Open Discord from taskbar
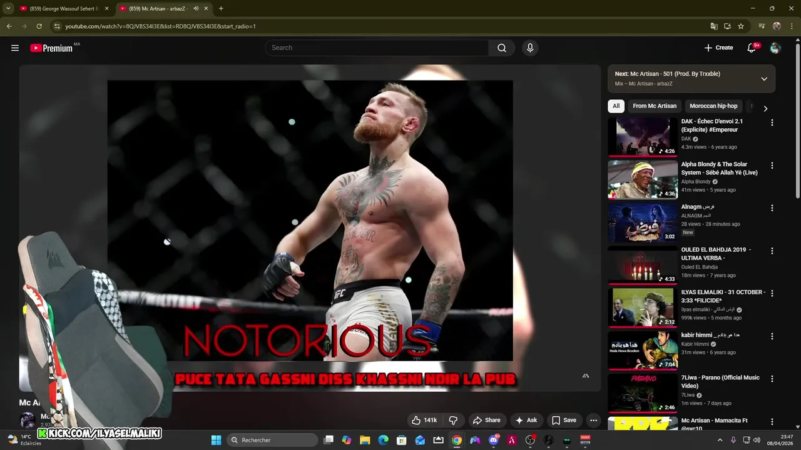 pyautogui.click(x=493, y=440)
